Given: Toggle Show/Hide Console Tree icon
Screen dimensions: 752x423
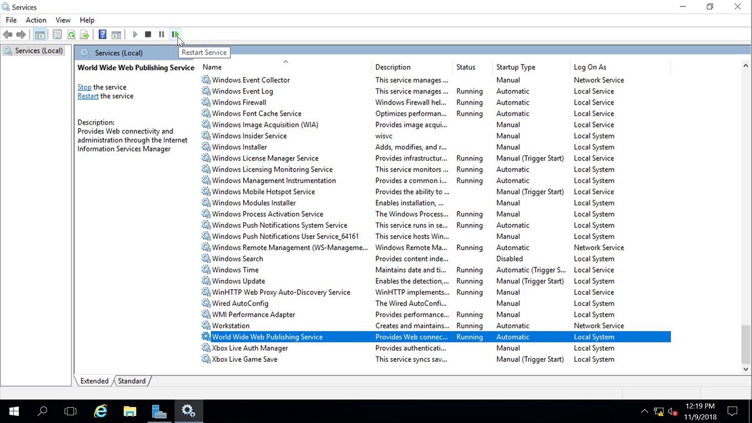Looking at the screenshot, I should tap(39, 35).
